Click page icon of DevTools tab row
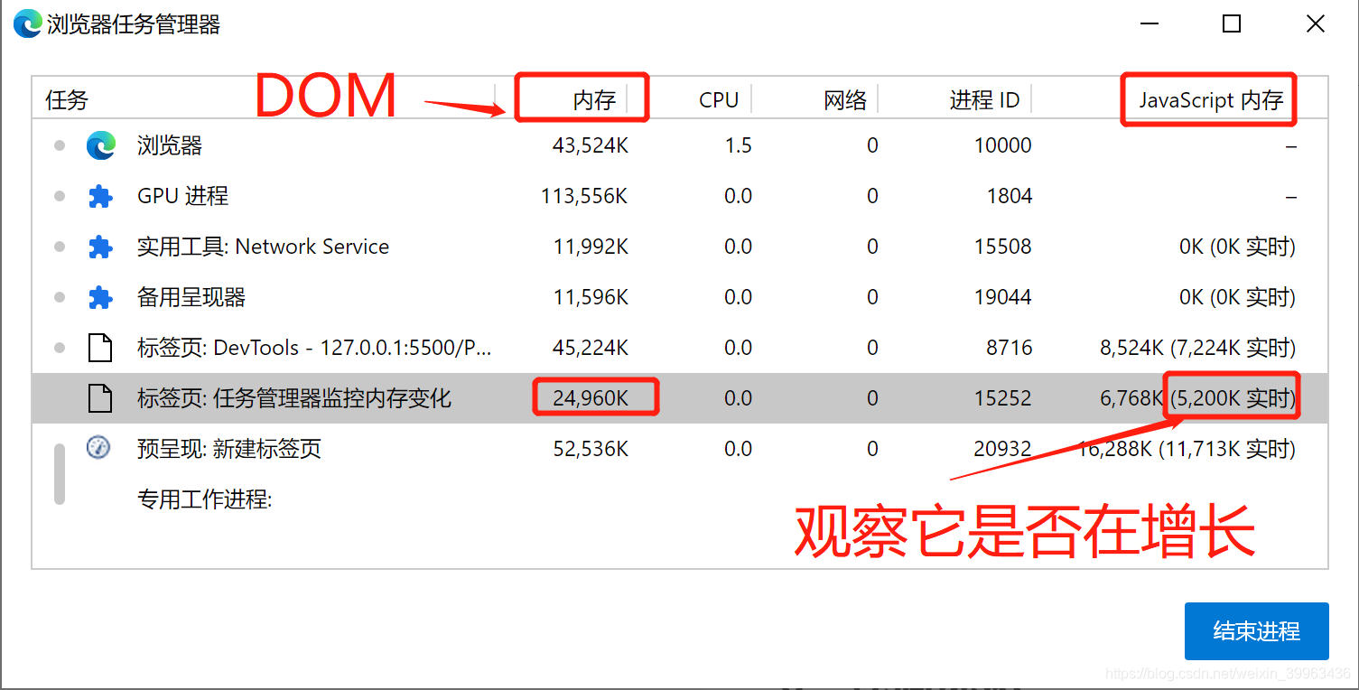The width and height of the screenshot is (1359, 690). pos(99,348)
